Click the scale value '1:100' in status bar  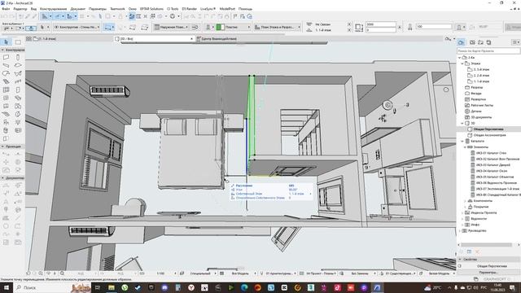161,273
